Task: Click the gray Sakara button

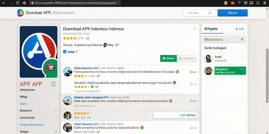Action: 187,58
